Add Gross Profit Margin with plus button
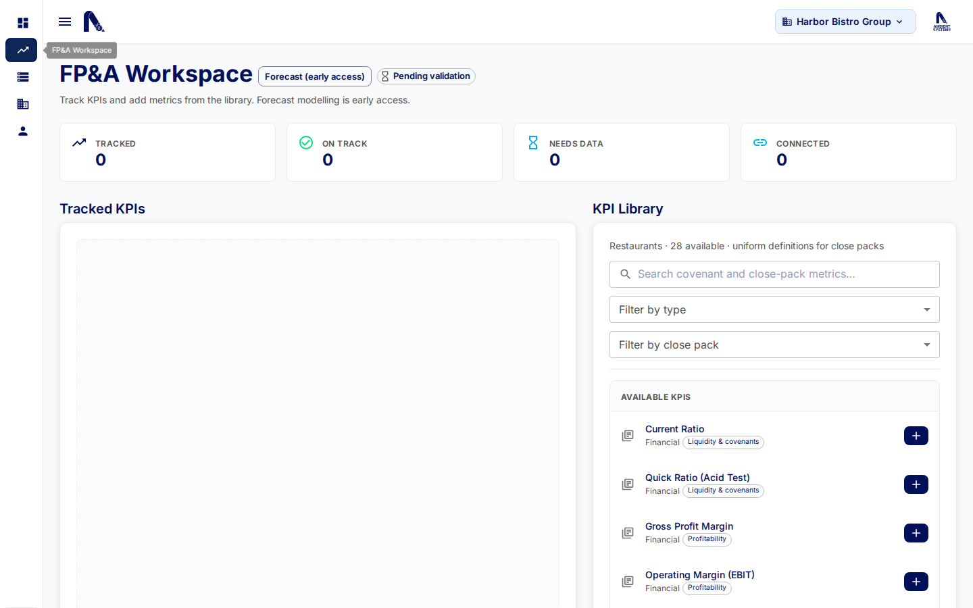This screenshot has width=973, height=608. click(x=916, y=533)
